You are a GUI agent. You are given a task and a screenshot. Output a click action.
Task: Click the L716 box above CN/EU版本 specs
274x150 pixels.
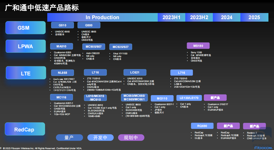pyautogui.click(x=95, y=72)
